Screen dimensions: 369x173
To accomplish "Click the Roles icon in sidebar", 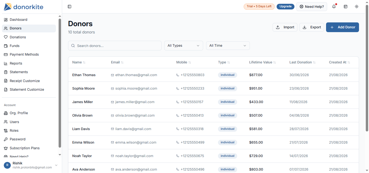I will pyautogui.click(x=6, y=131).
